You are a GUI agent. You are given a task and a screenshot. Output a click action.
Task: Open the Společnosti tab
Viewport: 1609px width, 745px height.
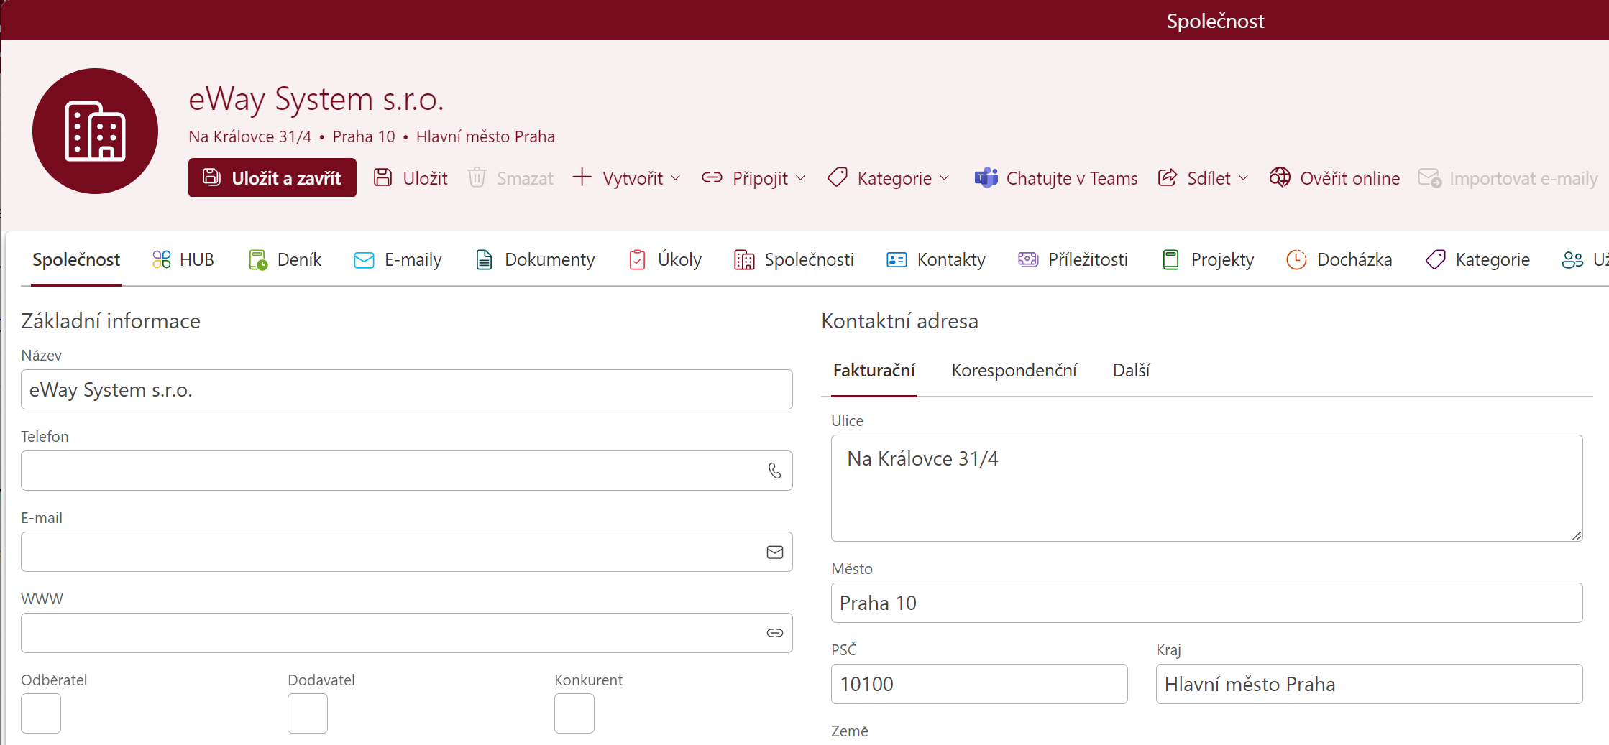794,259
